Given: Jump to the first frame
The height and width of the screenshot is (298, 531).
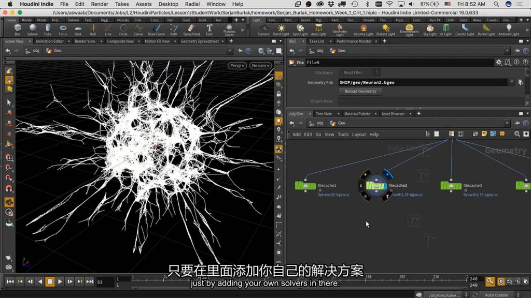Looking at the screenshot, I should click(x=10, y=281).
